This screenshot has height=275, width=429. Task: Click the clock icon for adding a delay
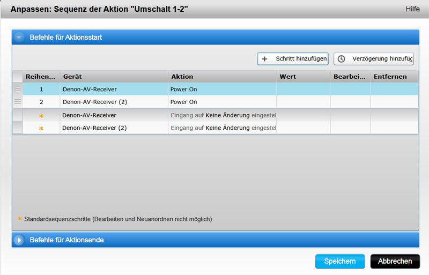click(341, 59)
